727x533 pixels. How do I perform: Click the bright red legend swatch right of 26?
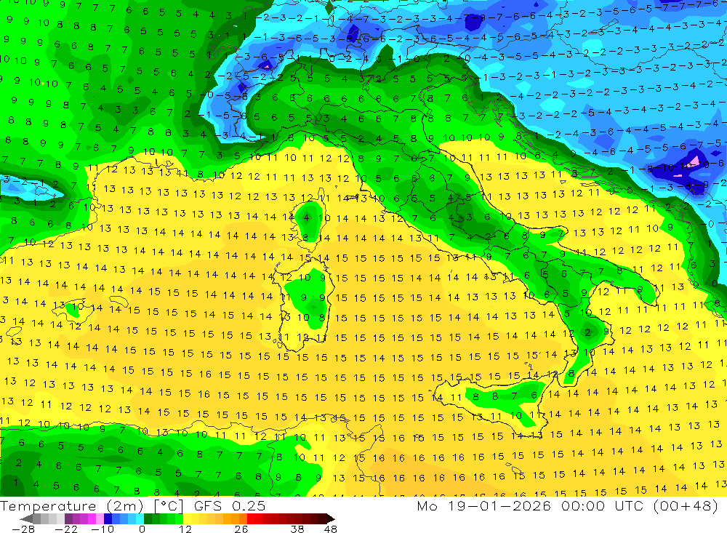click(x=251, y=518)
